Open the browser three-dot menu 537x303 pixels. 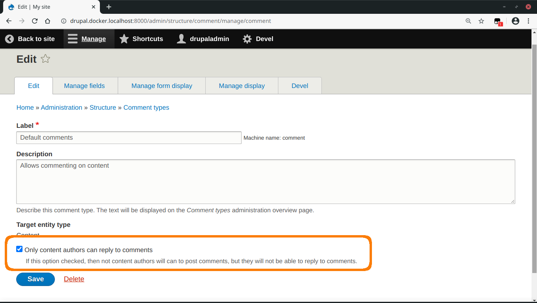(x=529, y=21)
